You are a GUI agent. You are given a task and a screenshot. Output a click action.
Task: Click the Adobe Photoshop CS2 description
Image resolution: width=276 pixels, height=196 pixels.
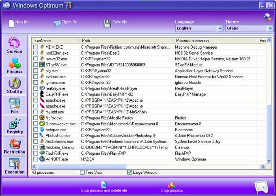coord(194,136)
